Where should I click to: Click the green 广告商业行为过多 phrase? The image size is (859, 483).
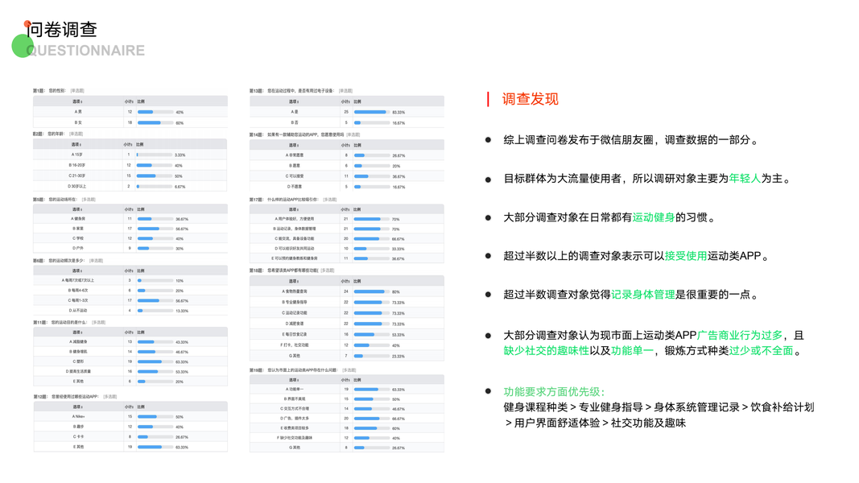pos(740,335)
